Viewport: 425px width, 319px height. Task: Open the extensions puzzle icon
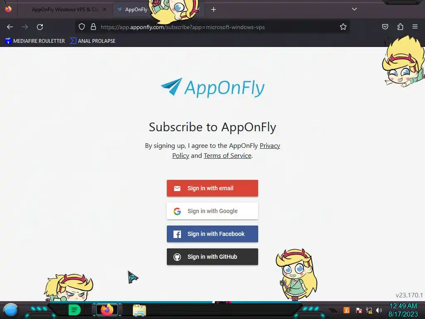[400, 27]
